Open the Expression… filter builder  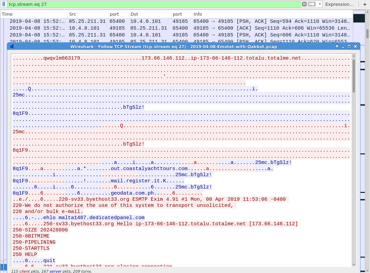[x=339, y=4]
